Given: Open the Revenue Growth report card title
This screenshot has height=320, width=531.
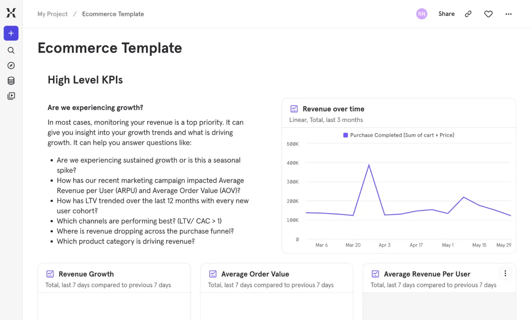Looking at the screenshot, I should point(86,274).
